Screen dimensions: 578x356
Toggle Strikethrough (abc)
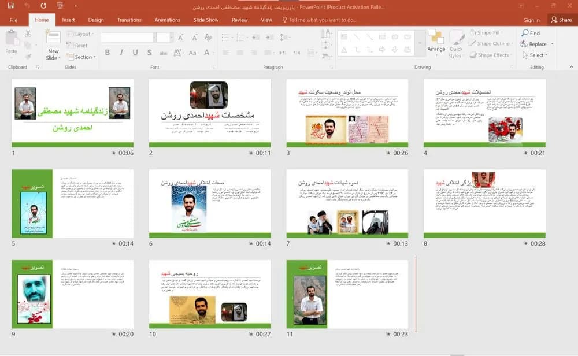coord(164,53)
